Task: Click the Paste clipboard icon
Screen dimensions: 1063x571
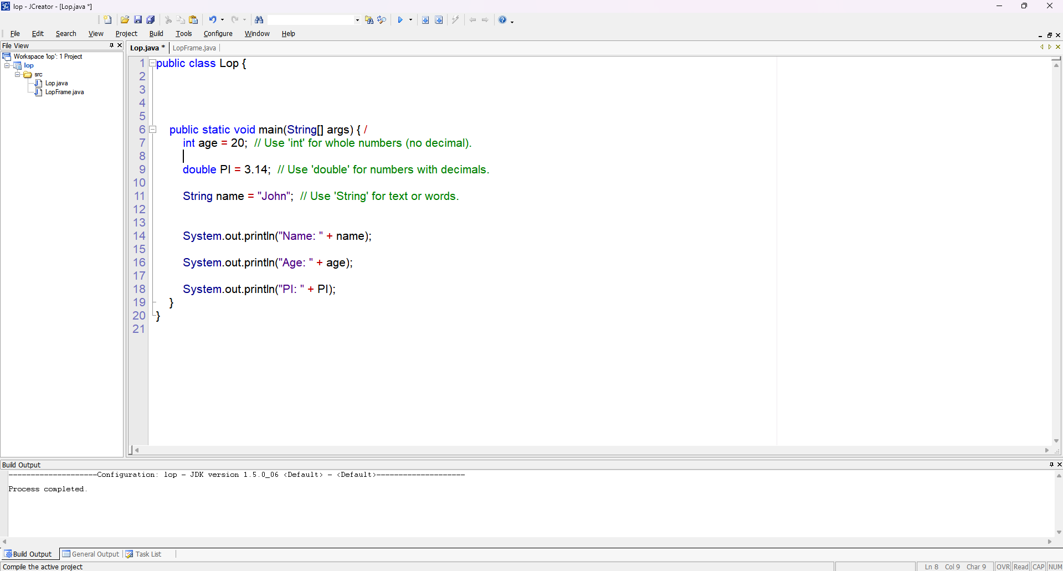Action: (x=193, y=20)
